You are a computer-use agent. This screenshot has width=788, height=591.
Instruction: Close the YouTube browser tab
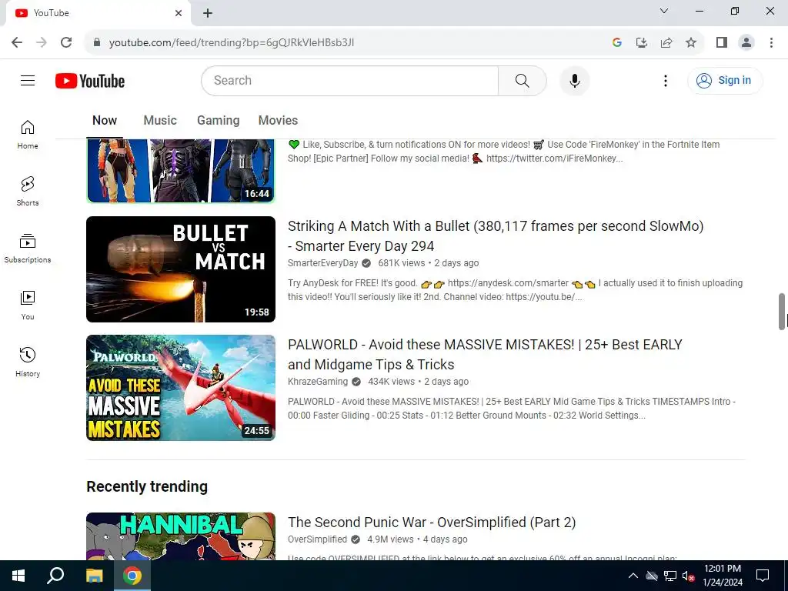(179, 13)
